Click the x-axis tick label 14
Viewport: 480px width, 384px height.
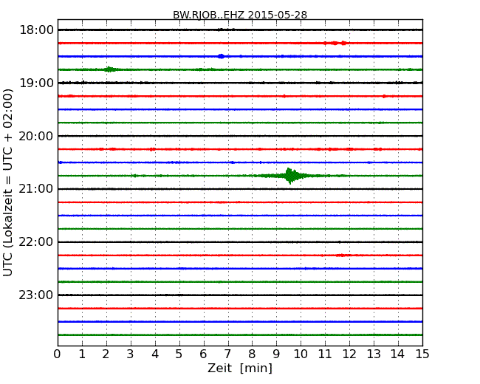click(398, 354)
